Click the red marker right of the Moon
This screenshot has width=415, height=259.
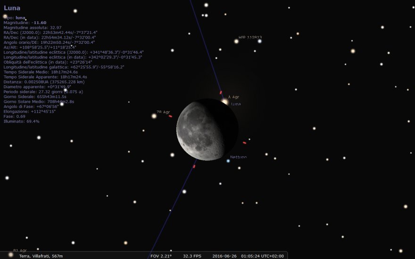(244, 143)
